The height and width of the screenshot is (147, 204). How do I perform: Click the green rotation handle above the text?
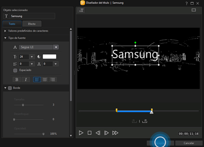135,42
